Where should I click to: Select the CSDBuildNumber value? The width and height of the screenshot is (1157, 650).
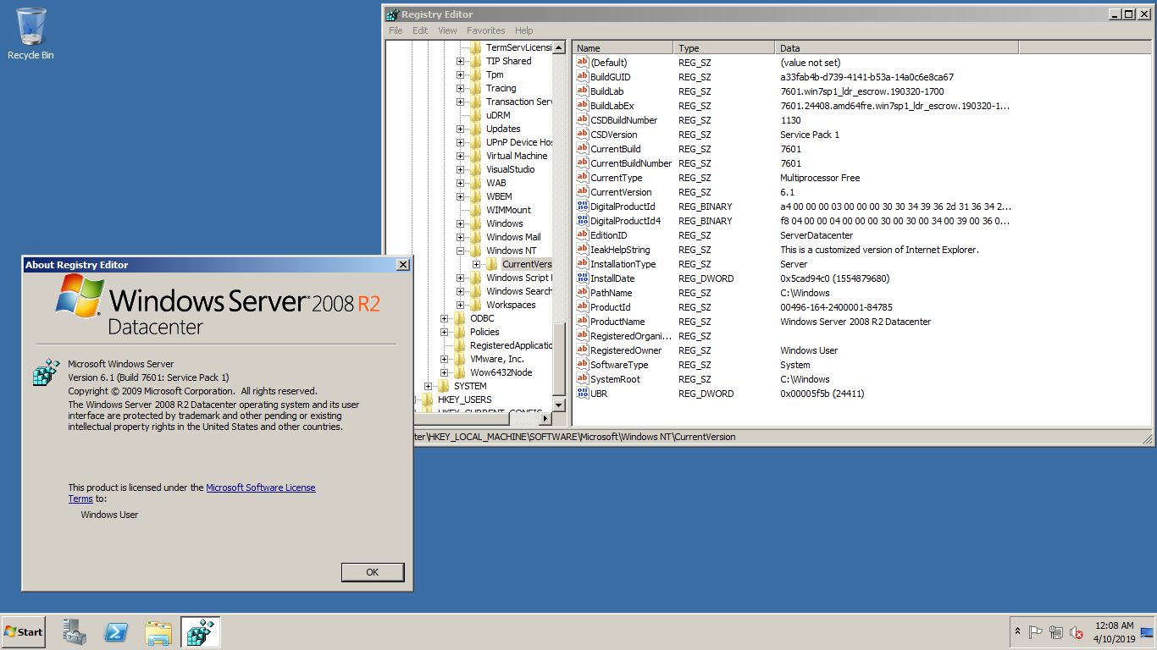(x=623, y=120)
